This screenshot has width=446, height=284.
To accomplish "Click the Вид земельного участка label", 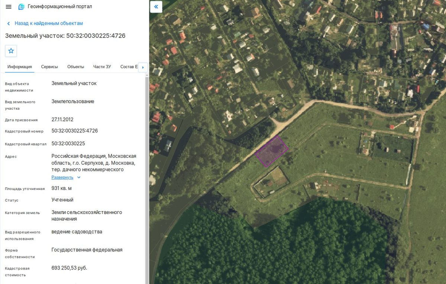I will (20, 105).
